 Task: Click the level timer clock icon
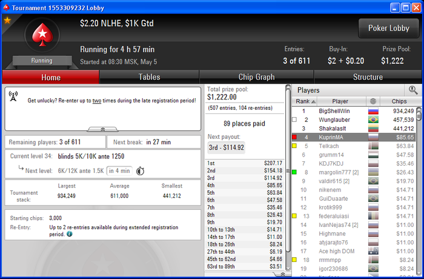(140, 171)
